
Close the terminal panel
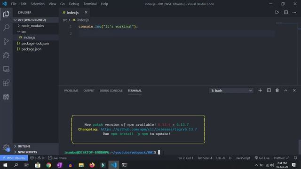coord(294,91)
